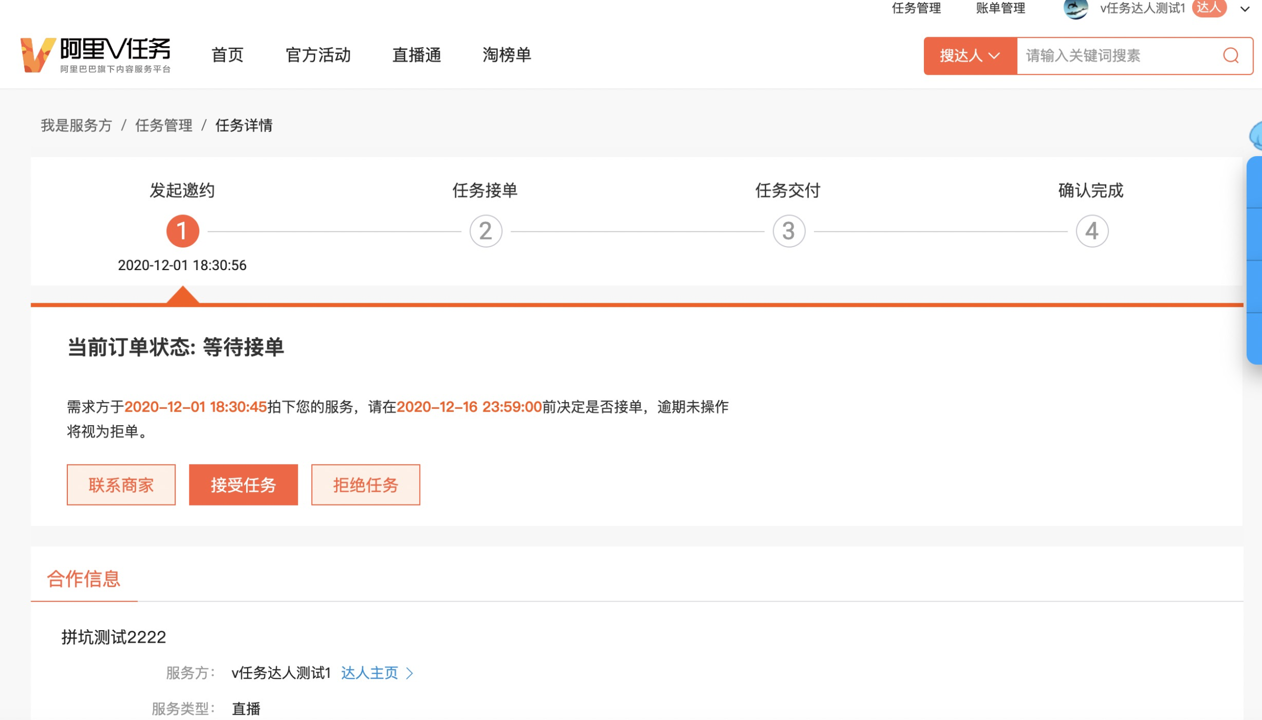The height and width of the screenshot is (720, 1262).
Task: Open 官方活动 navigation item
Action: 318,55
